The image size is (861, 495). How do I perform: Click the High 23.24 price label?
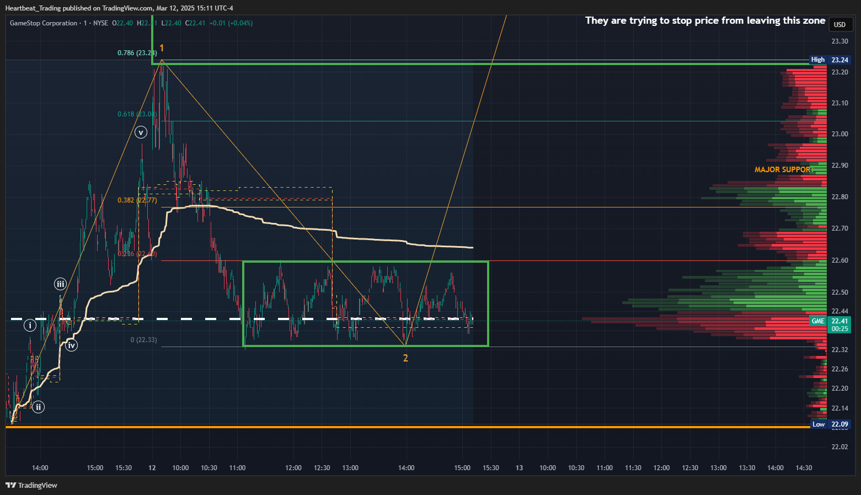click(x=830, y=60)
